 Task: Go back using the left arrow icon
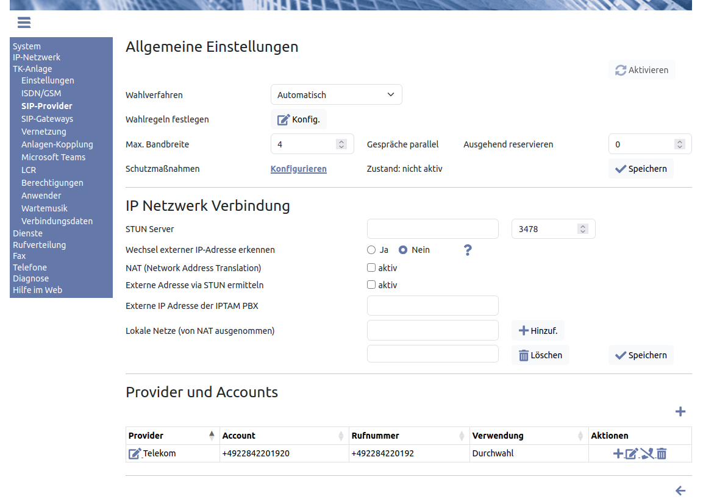680,491
